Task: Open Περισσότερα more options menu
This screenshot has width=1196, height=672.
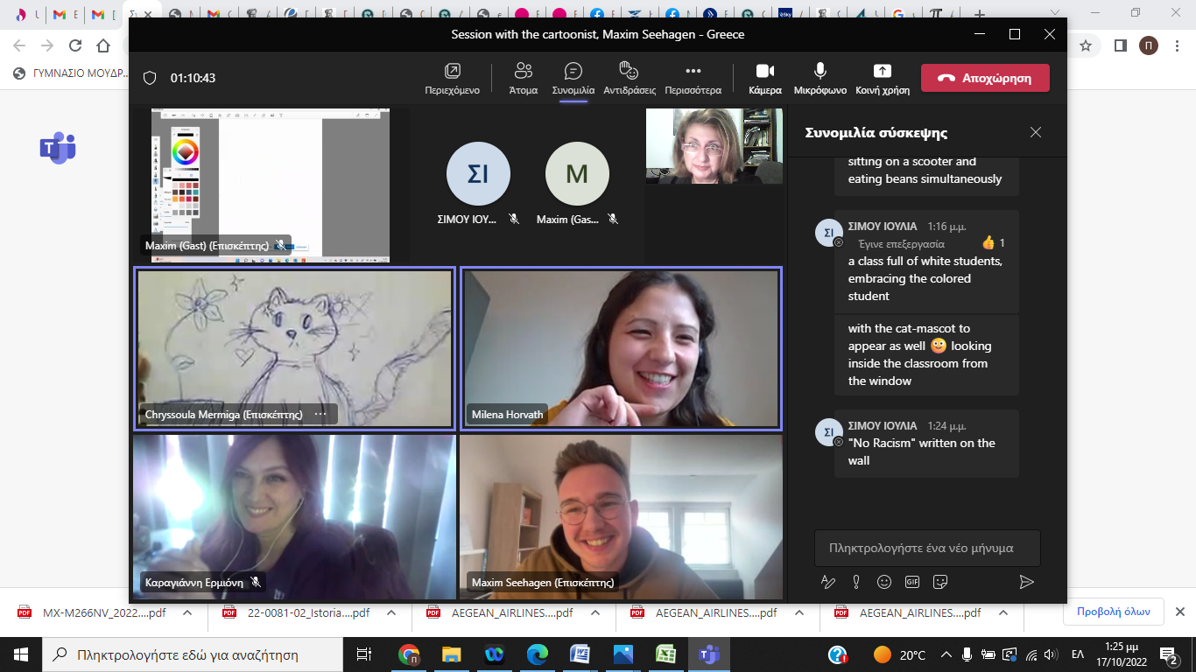Action: click(x=693, y=78)
